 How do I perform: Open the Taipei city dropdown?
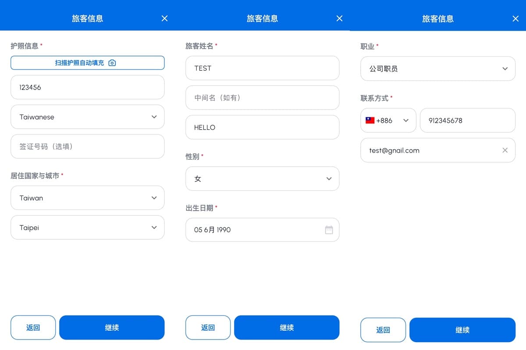pyautogui.click(x=88, y=227)
